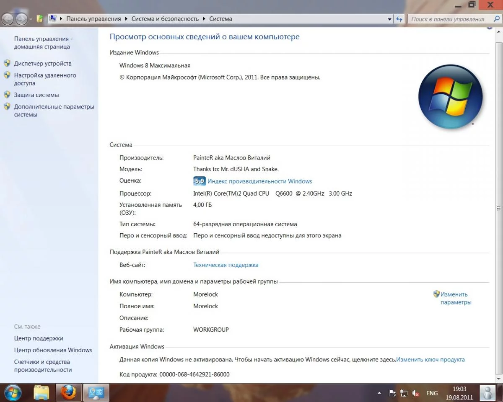Viewport: 503px width, 402px height.
Task: Click 'Изменить параметры' link
Action: [456, 298]
